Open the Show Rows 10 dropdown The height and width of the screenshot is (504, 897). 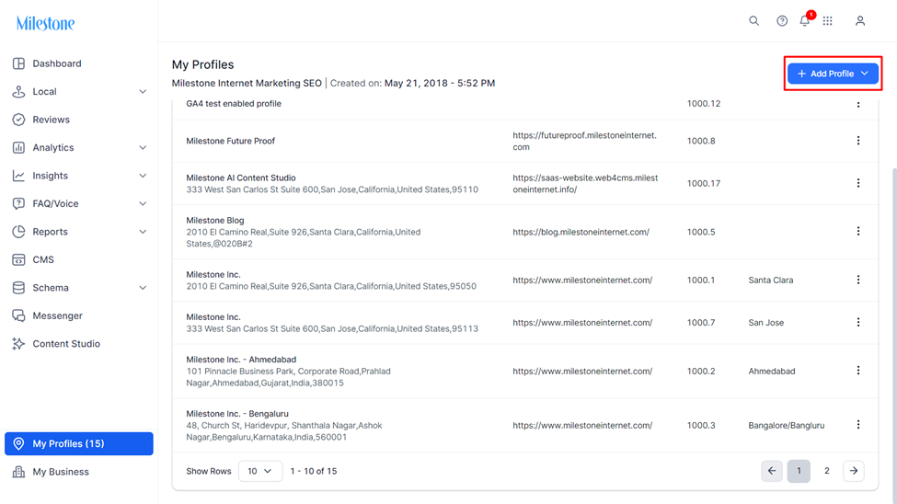(x=260, y=472)
